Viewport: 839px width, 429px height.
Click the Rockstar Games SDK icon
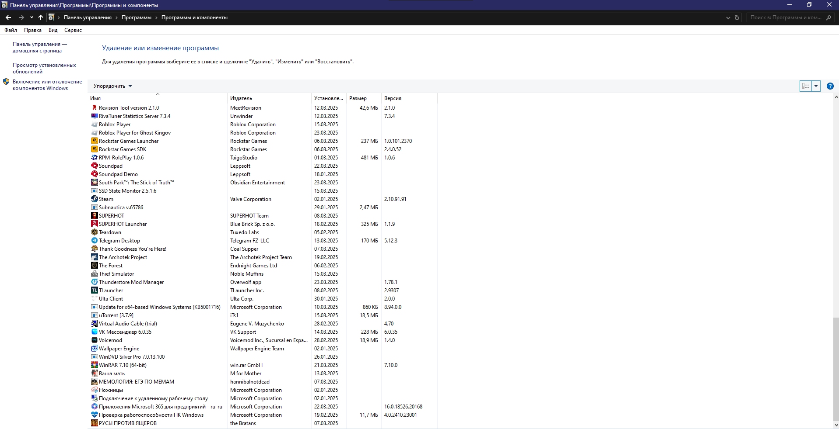(94, 149)
